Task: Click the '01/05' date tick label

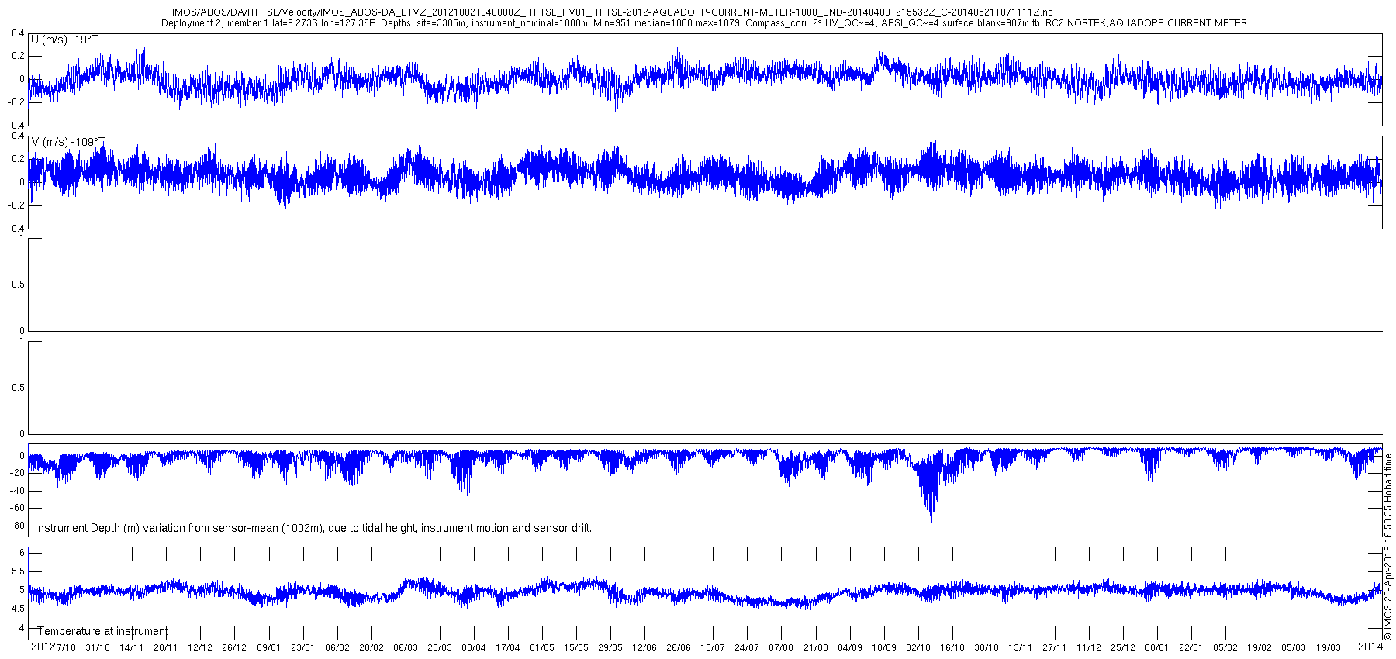Action: (542, 647)
